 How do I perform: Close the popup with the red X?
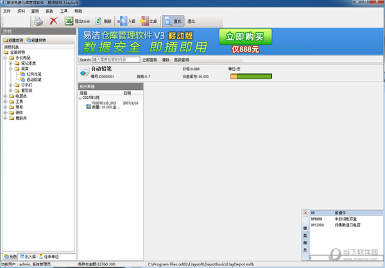(305, 213)
